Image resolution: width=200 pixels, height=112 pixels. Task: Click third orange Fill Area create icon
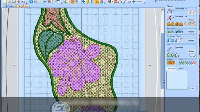(177, 24)
